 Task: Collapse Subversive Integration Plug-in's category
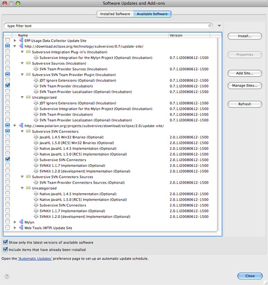pos(22,52)
